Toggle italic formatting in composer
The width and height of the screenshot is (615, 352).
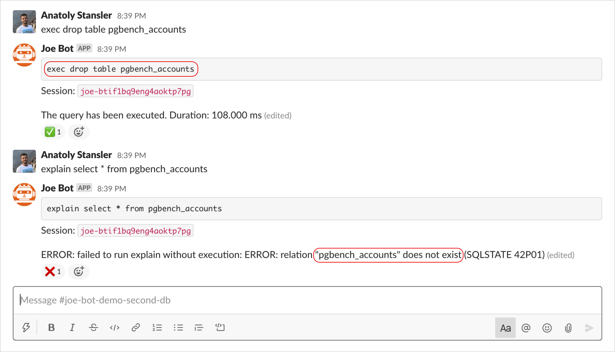(72, 327)
